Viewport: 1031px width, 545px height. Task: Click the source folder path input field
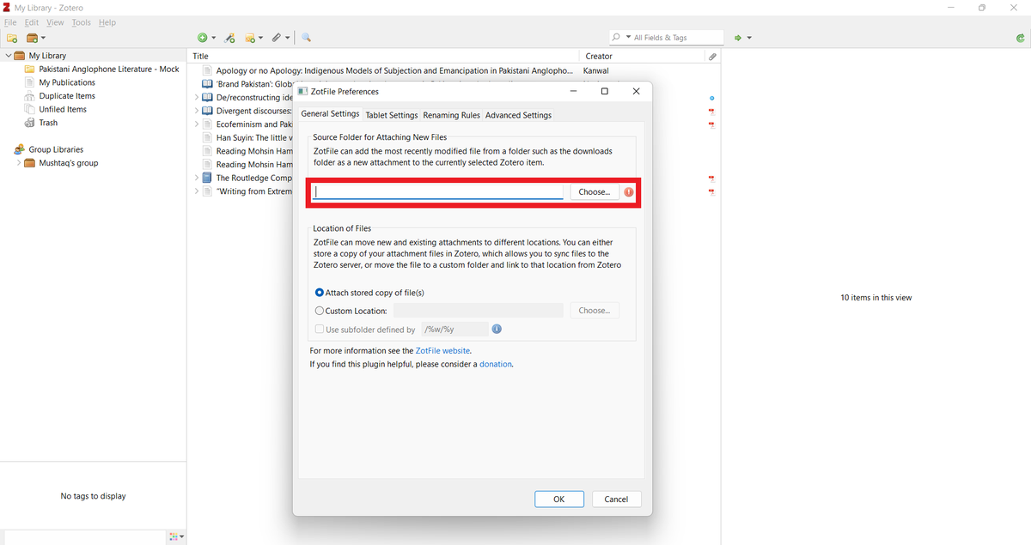[437, 192]
